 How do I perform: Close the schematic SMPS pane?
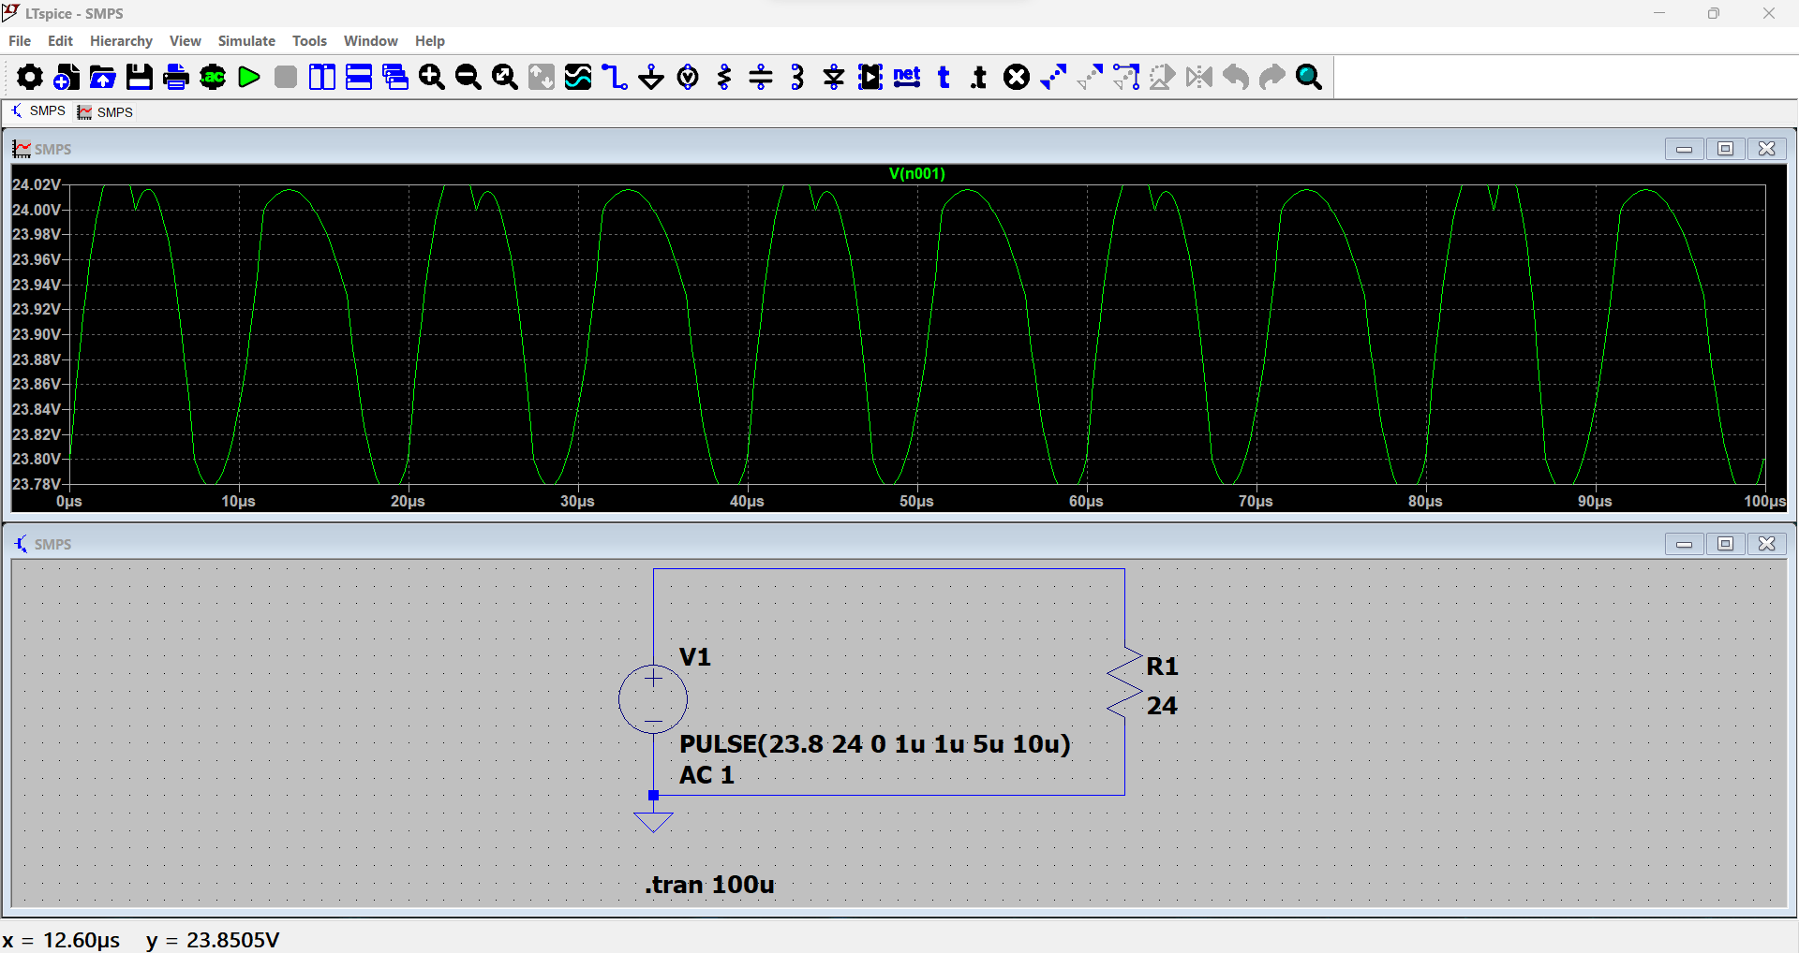tap(1766, 544)
